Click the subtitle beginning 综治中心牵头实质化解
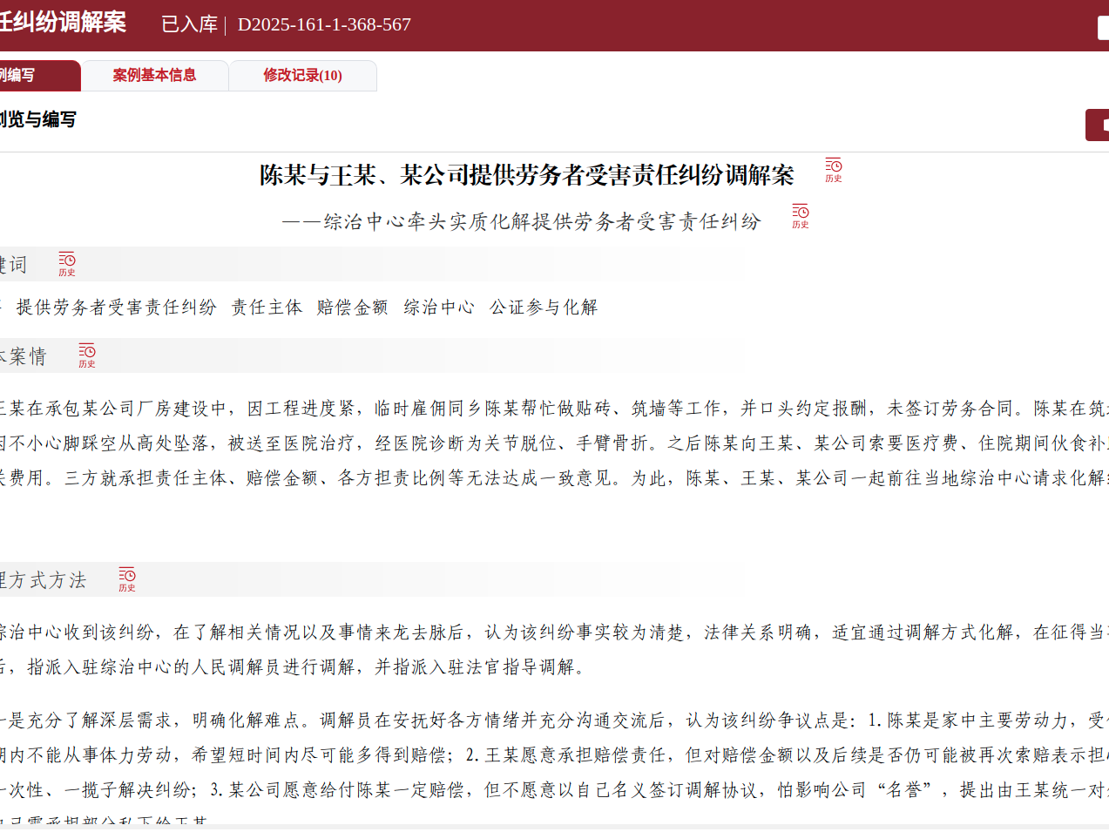This screenshot has height=832, width=1109. (x=521, y=221)
